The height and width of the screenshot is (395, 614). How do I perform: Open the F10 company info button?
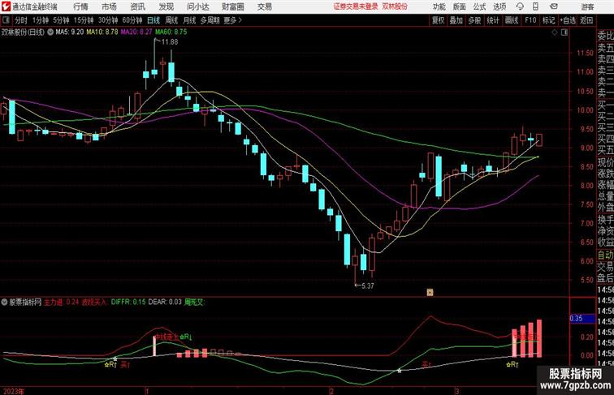(530, 20)
